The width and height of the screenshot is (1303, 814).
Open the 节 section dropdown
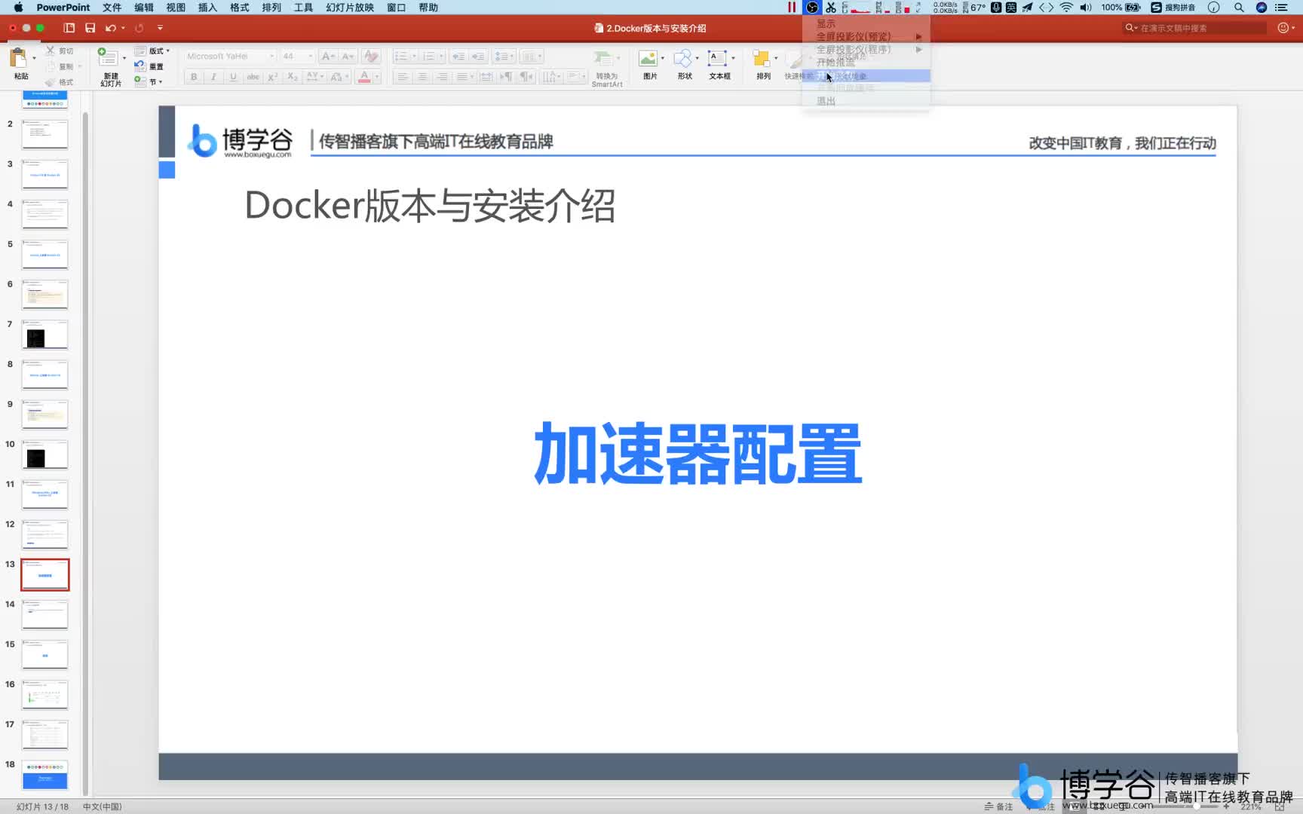pyautogui.click(x=149, y=81)
